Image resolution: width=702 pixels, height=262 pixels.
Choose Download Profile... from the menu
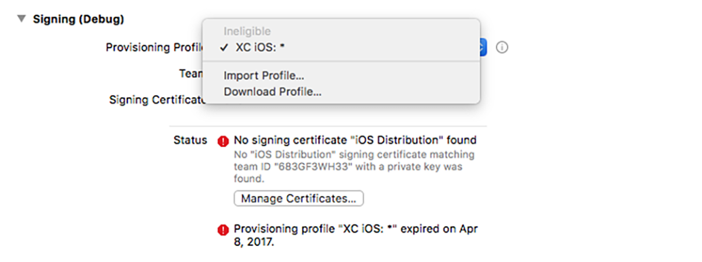[272, 92]
